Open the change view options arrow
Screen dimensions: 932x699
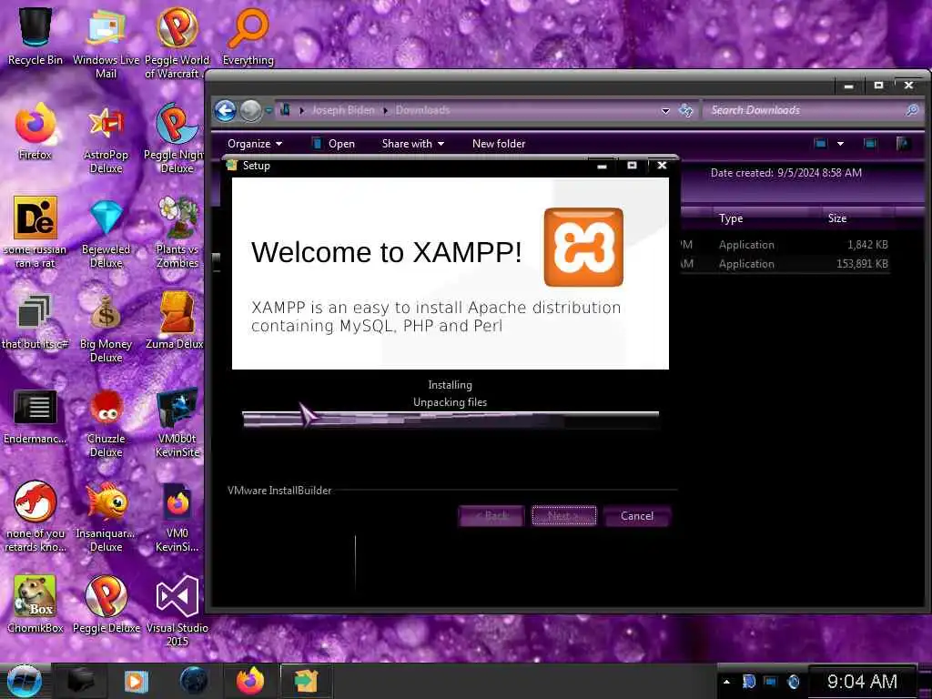tap(840, 143)
